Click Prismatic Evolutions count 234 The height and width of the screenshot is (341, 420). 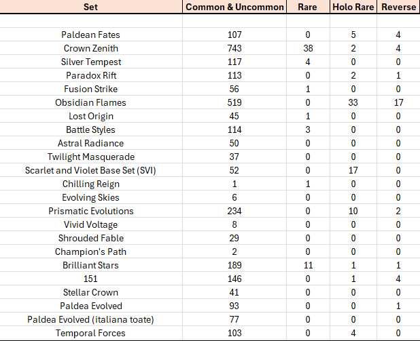[x=235, y=211]
